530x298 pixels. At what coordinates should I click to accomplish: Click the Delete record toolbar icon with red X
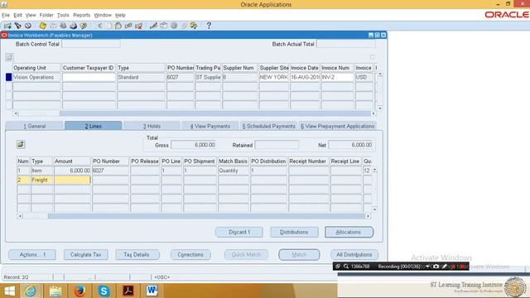[138, 26]
